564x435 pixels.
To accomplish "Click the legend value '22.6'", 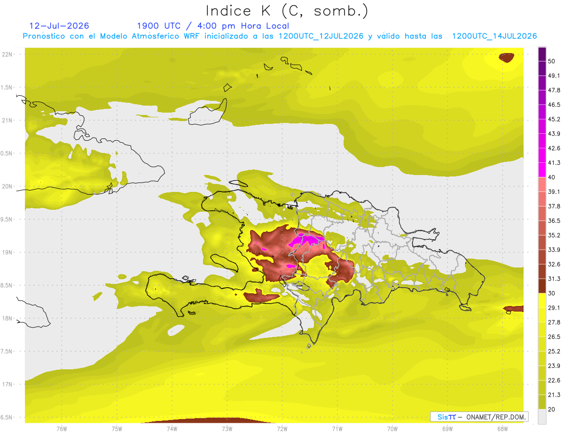I will click(554, 380).
